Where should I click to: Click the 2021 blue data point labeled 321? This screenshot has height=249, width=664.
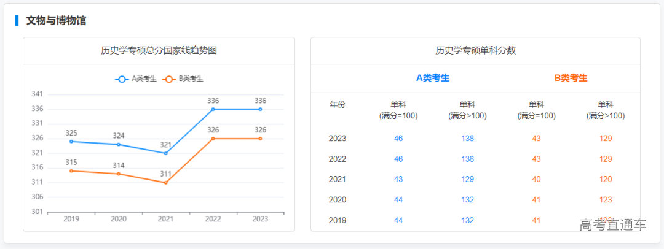[165, 153]
